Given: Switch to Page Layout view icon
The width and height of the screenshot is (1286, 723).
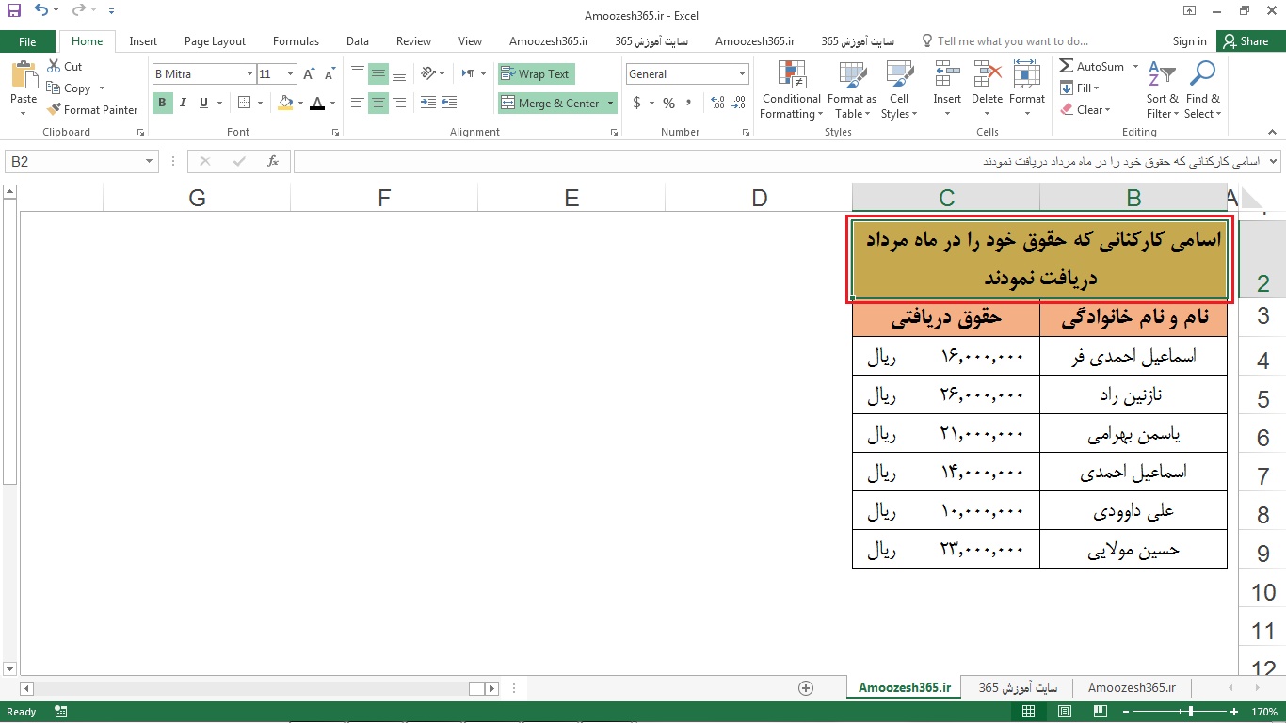Looking at the screenshot, I should (1065, 712).
